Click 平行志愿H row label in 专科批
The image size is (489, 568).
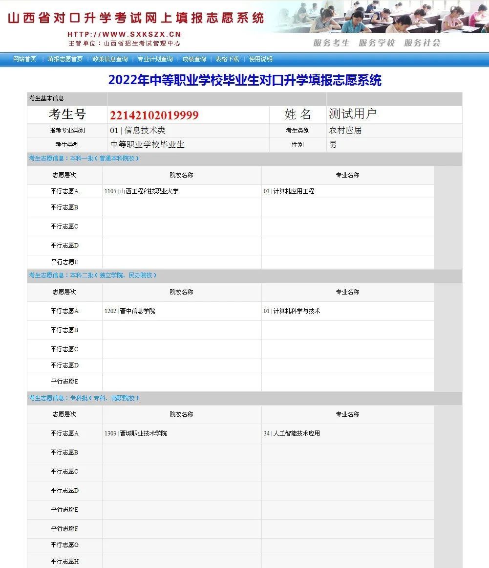[x=64, y=562]
